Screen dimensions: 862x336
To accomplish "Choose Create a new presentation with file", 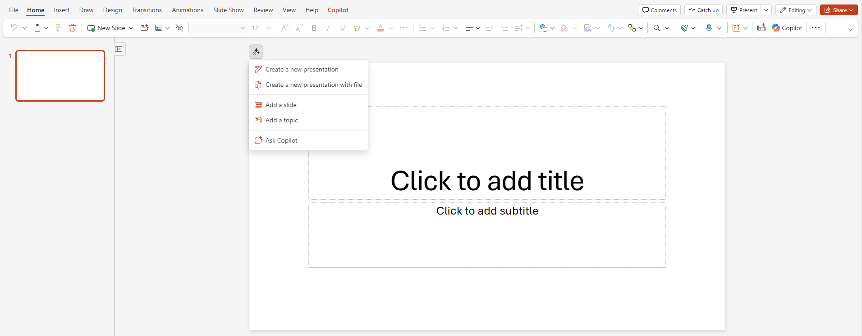I will [x=308, y=85].
